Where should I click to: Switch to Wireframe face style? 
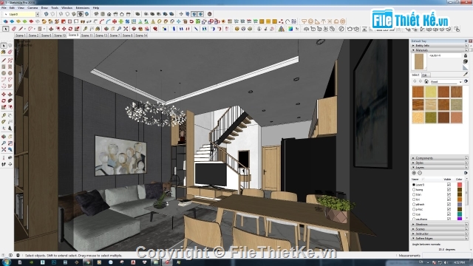pos(61,14)
